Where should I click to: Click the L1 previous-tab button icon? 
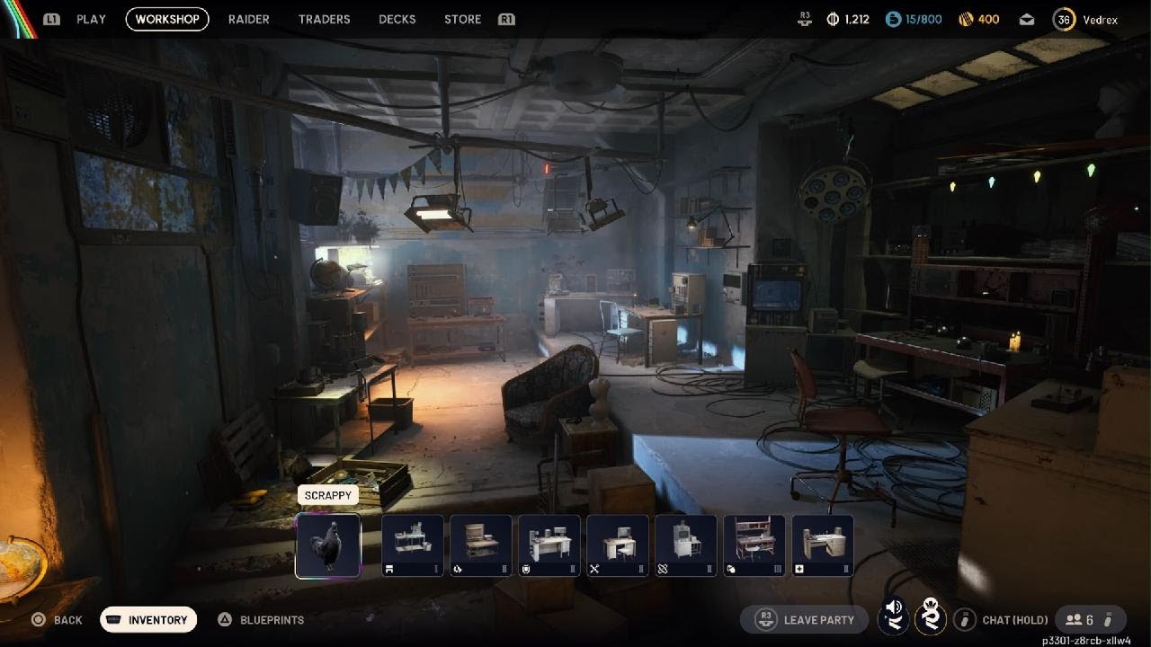point(52,19)
